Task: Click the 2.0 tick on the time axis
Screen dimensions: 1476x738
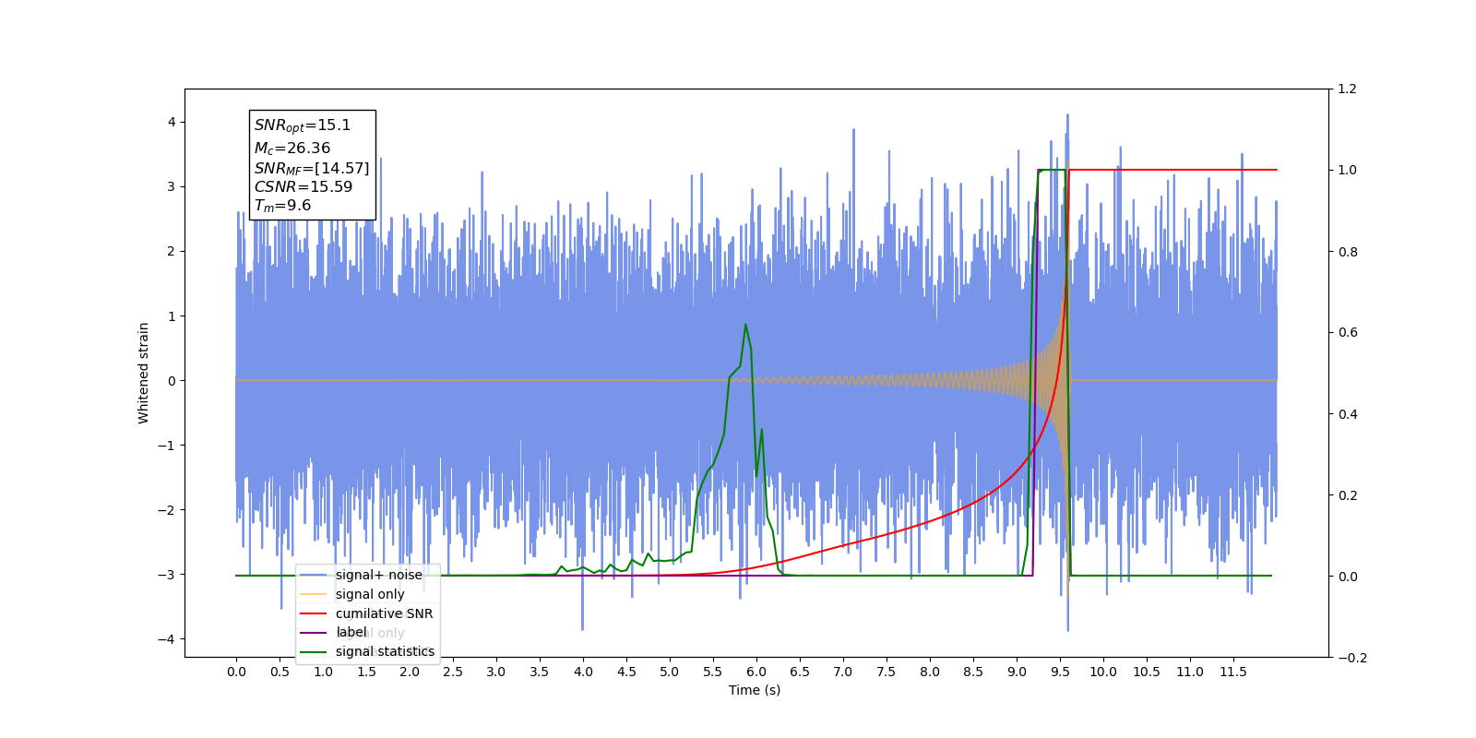Action: click(x=410, y=672)
